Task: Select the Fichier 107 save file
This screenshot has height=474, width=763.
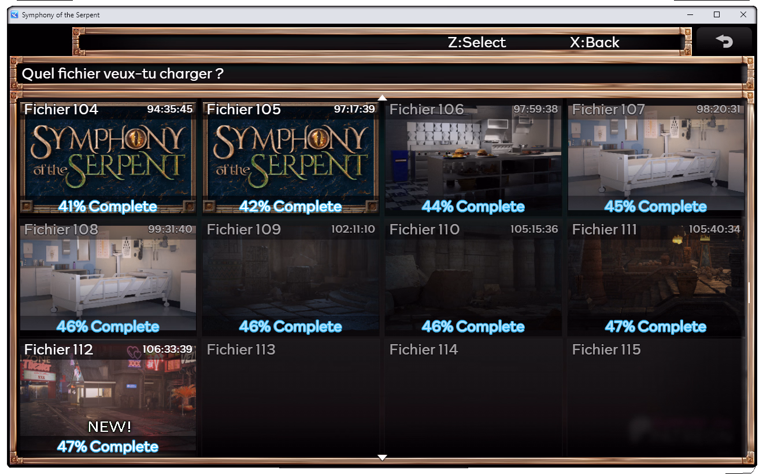Action: (x=656, y=158)
